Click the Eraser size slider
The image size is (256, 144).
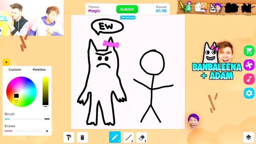(x=23, y=131)
